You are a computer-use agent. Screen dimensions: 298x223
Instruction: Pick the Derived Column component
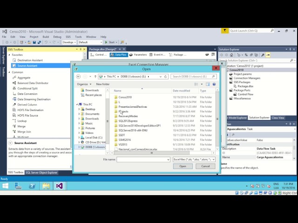pyautogui.click(x=27, y=105)
